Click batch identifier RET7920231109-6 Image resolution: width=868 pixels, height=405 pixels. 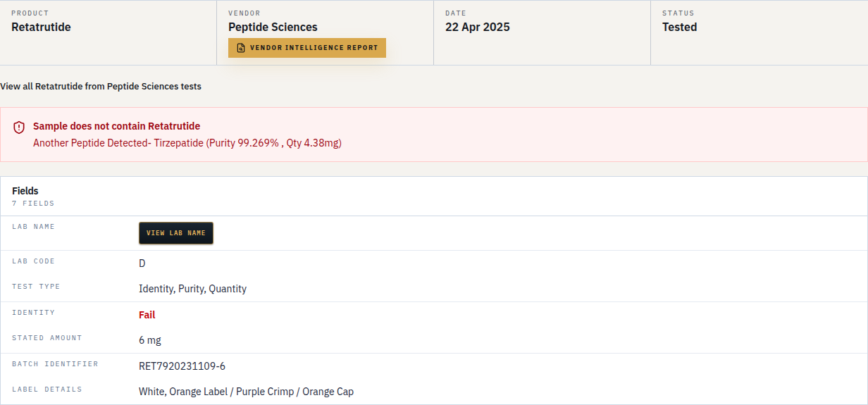tap(182, 366)
